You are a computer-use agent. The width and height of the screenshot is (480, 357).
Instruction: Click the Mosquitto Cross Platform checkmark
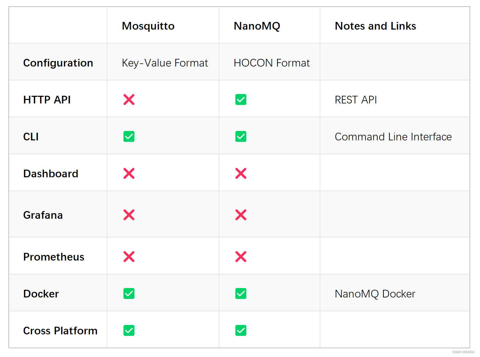click(129, 331)
